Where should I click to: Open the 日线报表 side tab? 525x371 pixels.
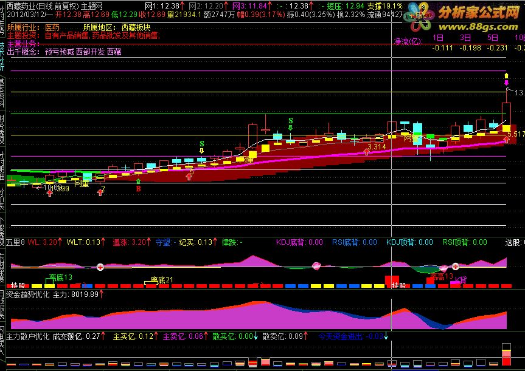[2, 304]
